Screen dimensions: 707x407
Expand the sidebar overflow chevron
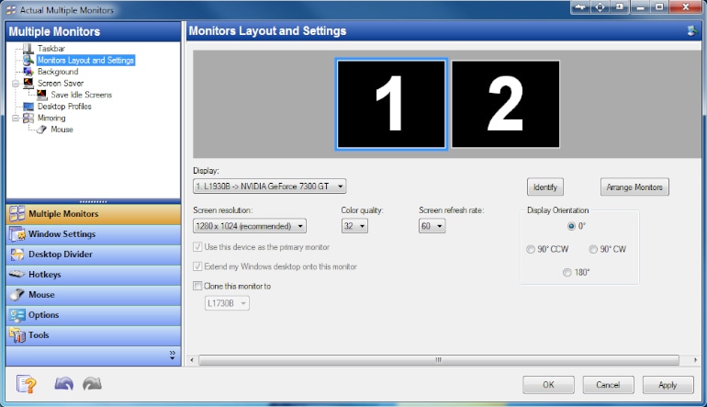(173, 356)
